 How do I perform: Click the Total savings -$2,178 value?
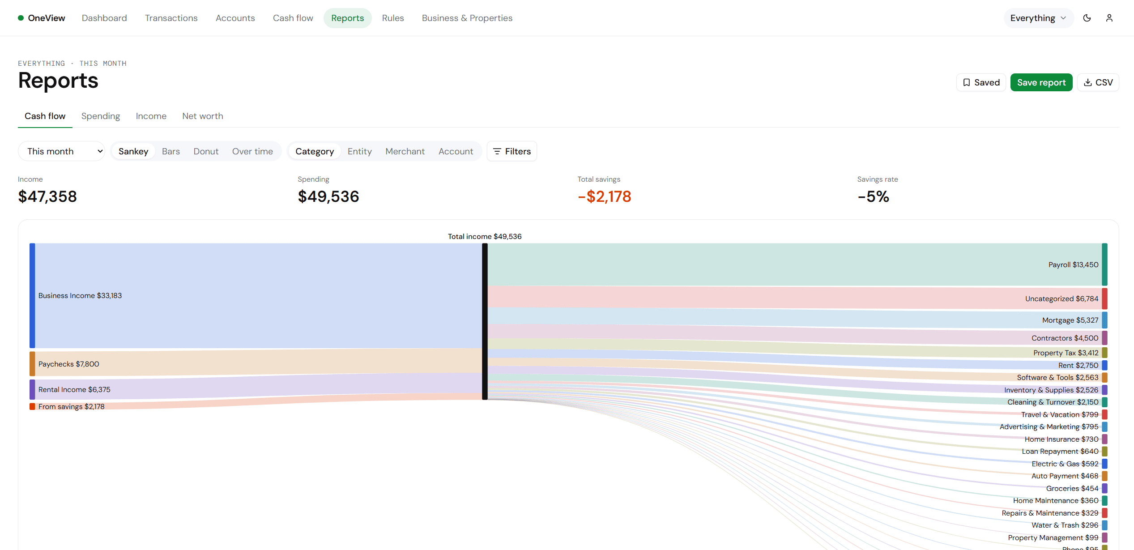pyautogui.click(x=604, y=196)
